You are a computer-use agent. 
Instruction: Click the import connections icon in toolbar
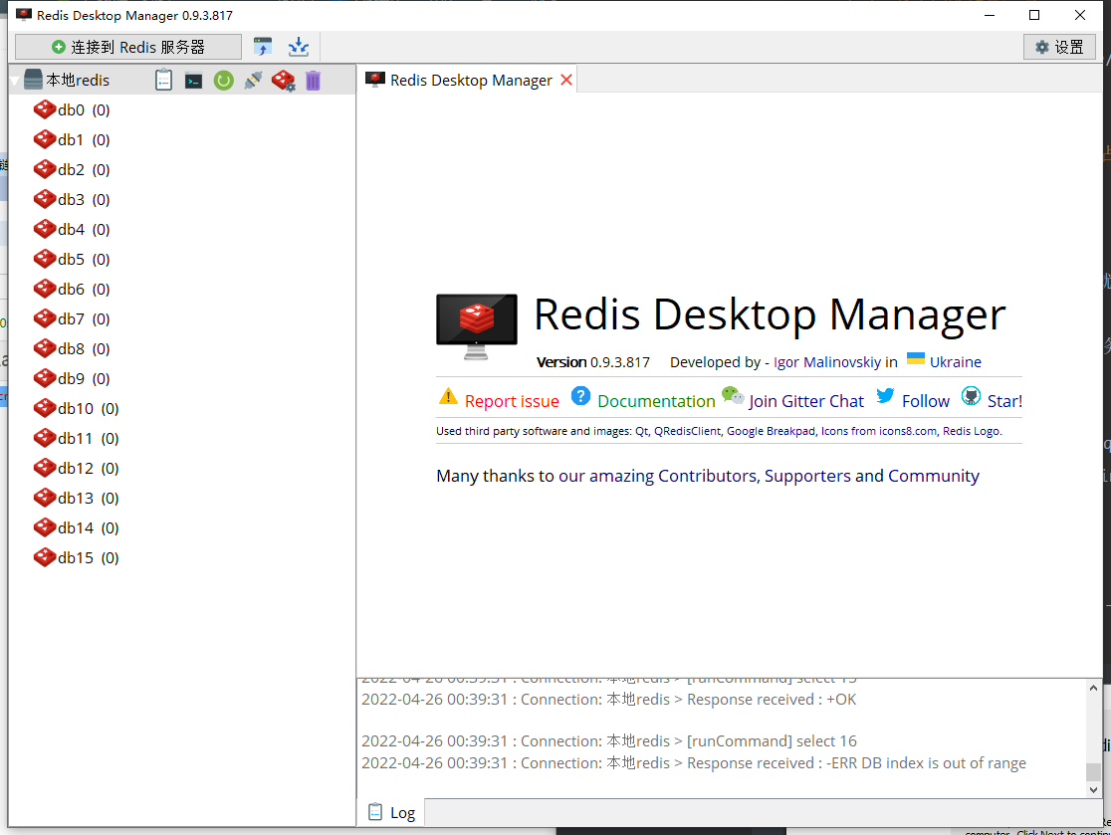click(x=263, y=47)
